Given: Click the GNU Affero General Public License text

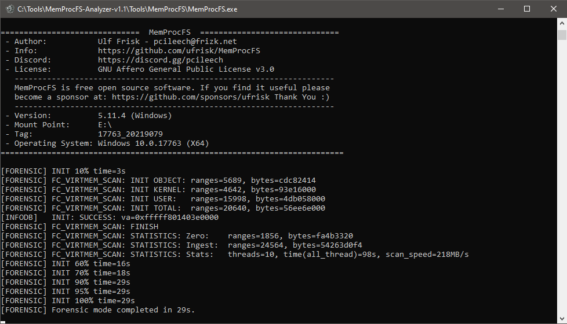Looking at the screenshot, I should [186, 69].
